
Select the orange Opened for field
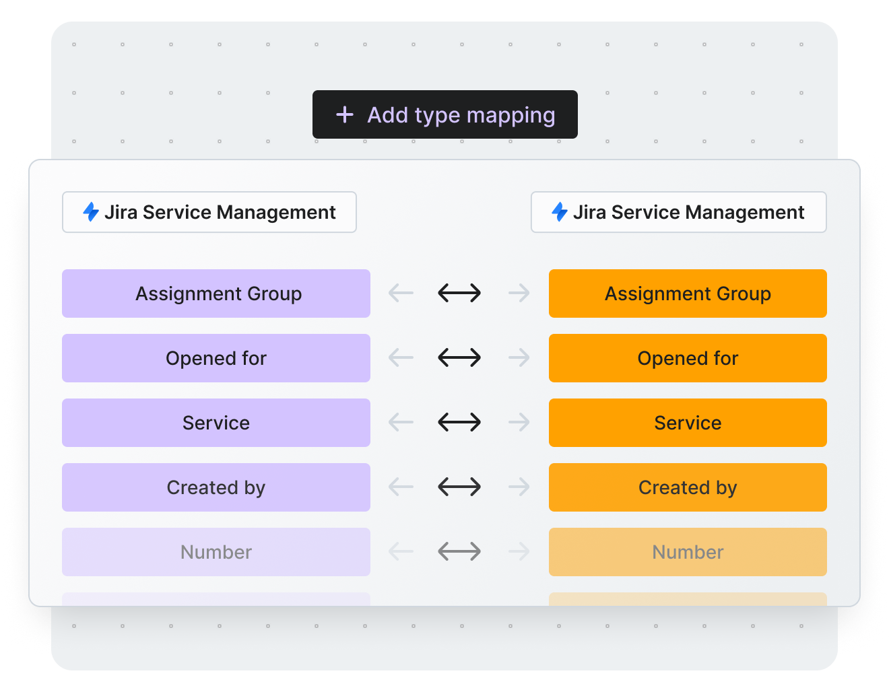click(688, 358)
